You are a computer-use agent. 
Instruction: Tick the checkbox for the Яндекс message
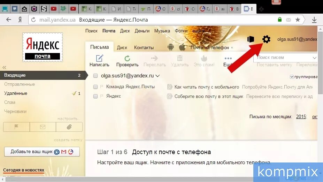(x=95, y=96)
